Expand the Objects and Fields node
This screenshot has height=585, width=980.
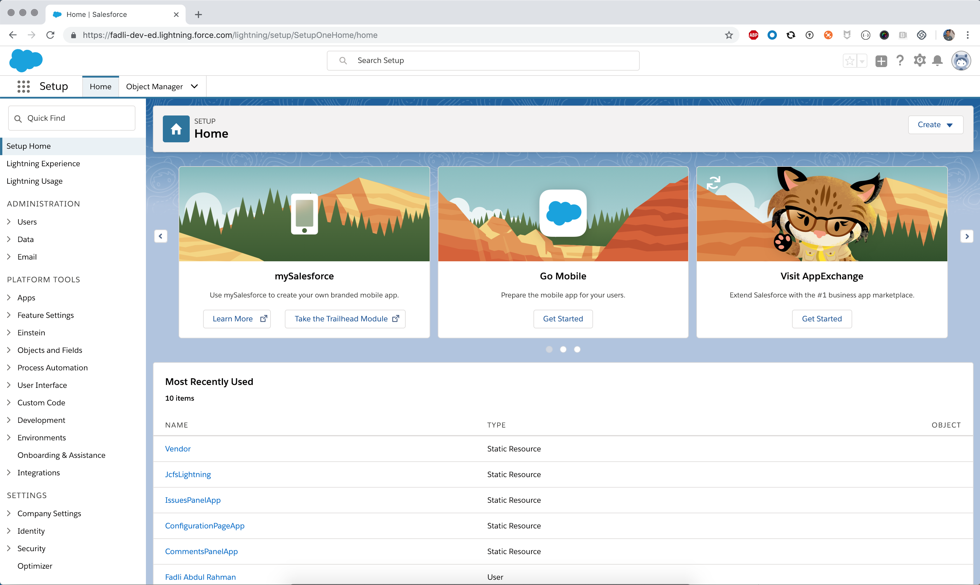9,350
